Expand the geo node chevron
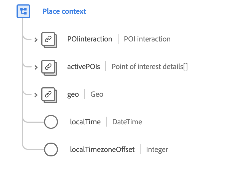This screenshot has height=173, width=226. coord(36,95)
